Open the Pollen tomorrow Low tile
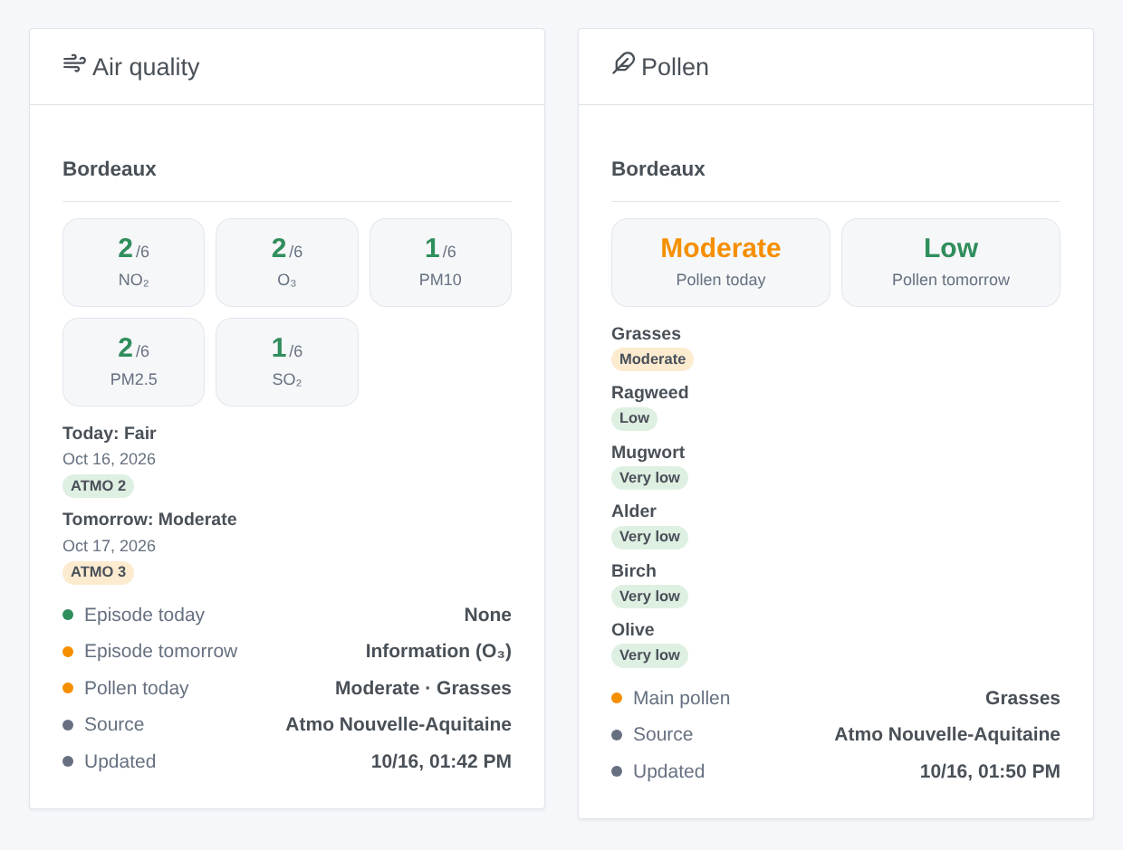This screenshot has height=850, width=1123. point(951,263)
